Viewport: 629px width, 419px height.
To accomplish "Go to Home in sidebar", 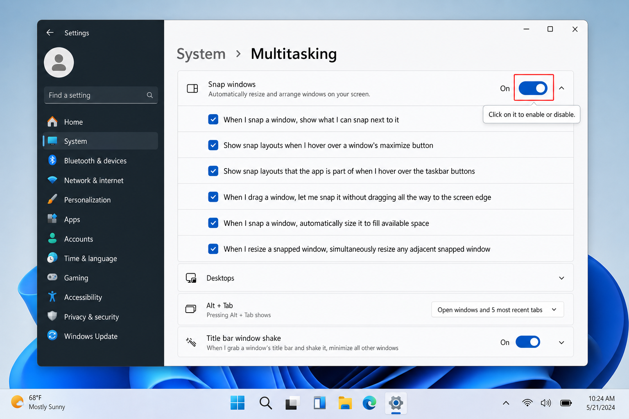I will pyautogui.click(x=100, y=122).
